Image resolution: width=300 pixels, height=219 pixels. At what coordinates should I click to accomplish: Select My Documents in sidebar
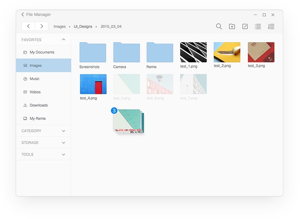point(44,52)
